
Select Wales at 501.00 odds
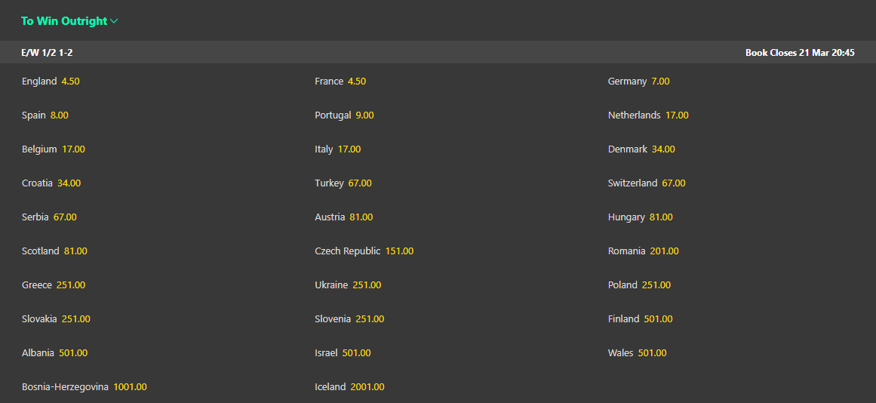pyautogui.click(x=637, y=353)
